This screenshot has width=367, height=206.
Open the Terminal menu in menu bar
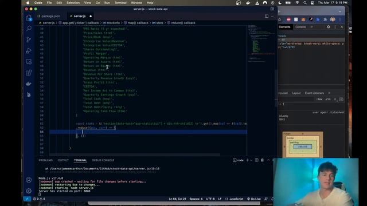120,3
